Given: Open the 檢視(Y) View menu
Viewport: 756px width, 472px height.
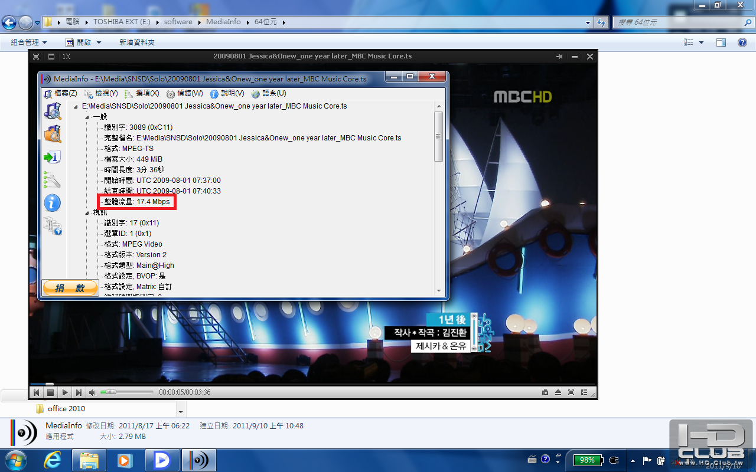Looking at the screenshot, I should point(101,94).
